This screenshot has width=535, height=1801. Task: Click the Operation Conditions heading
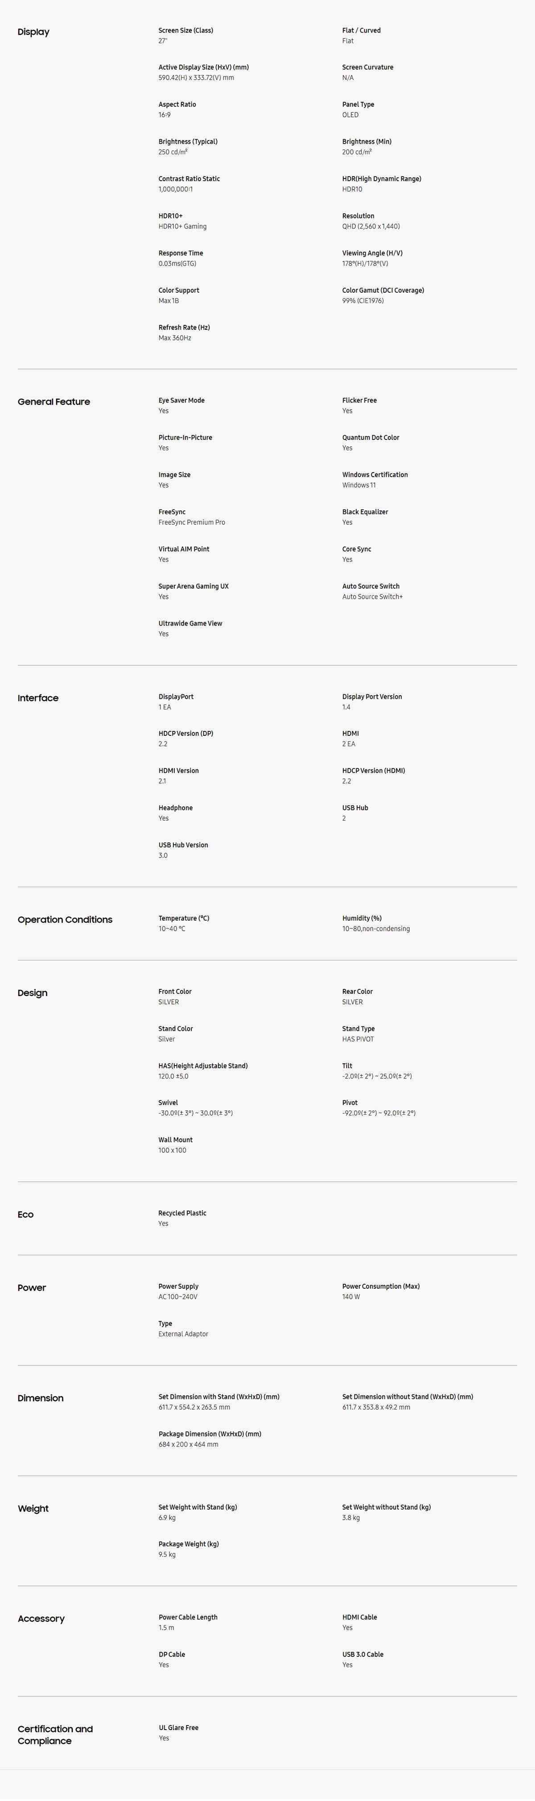(65, 920)
